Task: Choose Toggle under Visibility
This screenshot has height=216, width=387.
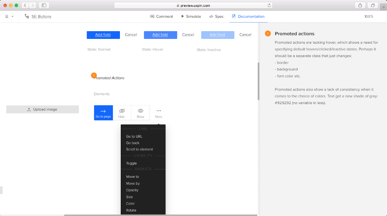Action: (131, 163)
